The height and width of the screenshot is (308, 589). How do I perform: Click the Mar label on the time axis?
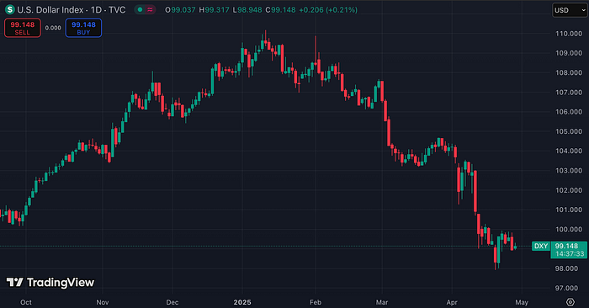coord(382,302)
